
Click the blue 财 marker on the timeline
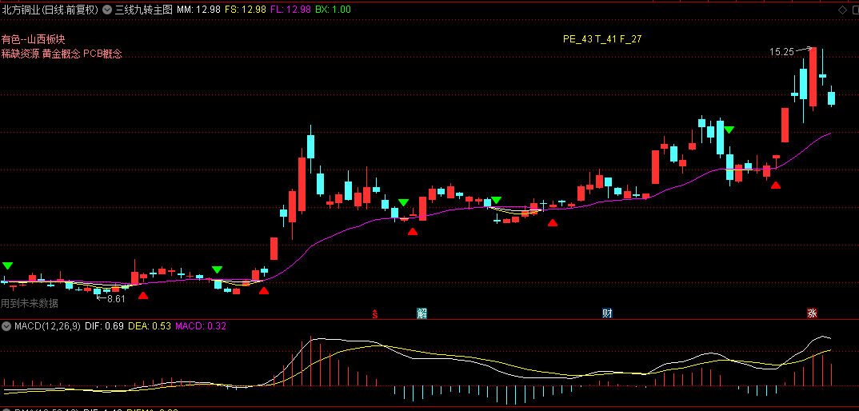pos(607,313)
